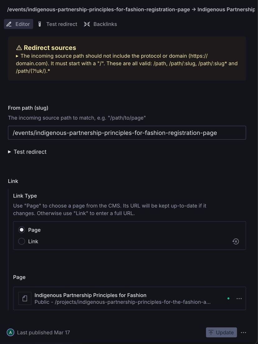Open the avatar badge next to Last published

click(x=10, y=332)
